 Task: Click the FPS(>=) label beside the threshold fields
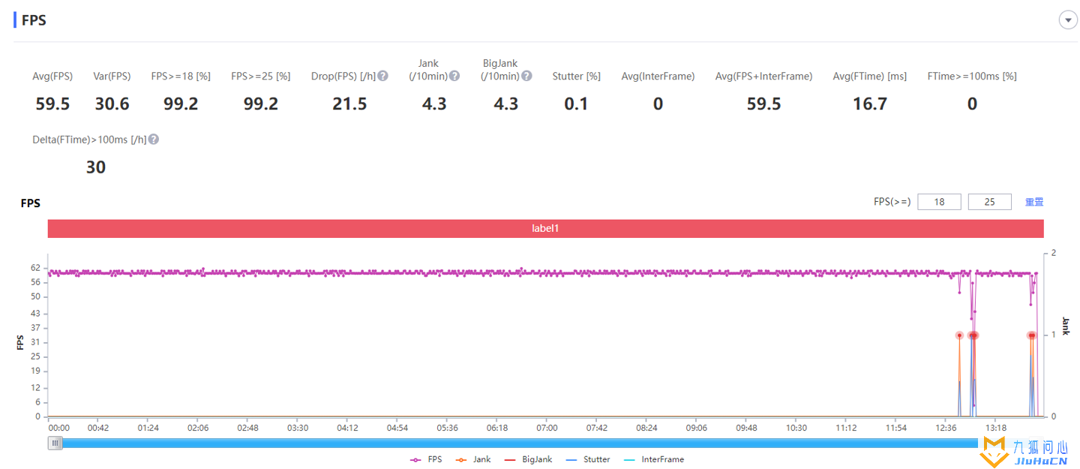pos(892,202)
